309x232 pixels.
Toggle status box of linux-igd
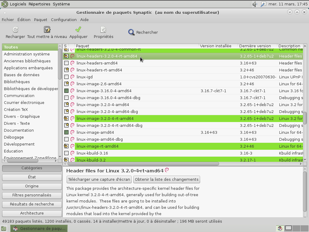click(x=66, y=77)
